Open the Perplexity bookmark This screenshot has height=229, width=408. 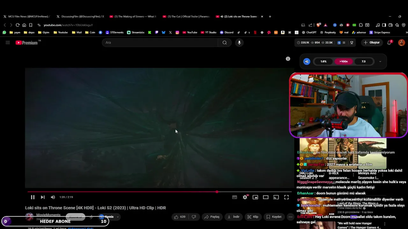point(328,32)
